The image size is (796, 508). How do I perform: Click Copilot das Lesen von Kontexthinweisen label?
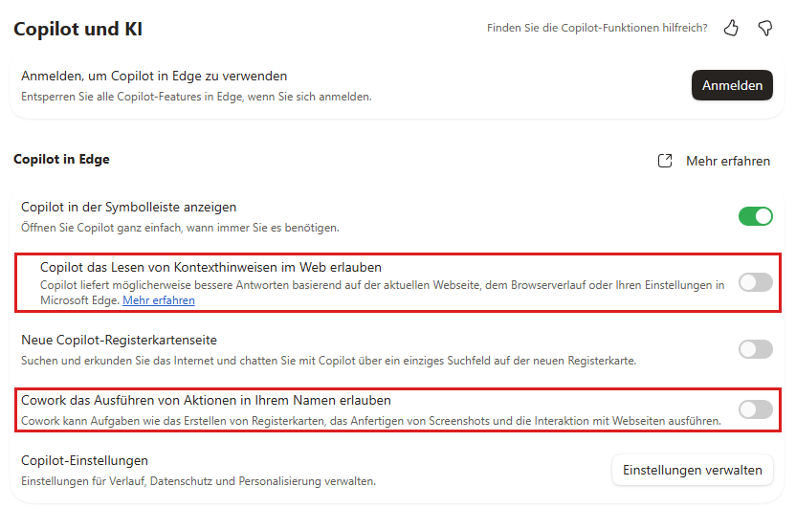210,267
